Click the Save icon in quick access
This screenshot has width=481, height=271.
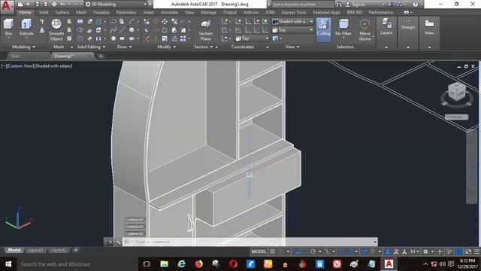(x=37, y=5)
